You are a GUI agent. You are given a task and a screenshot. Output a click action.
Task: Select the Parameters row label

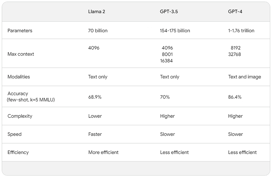pyautogui.click(x=20, y=31)
